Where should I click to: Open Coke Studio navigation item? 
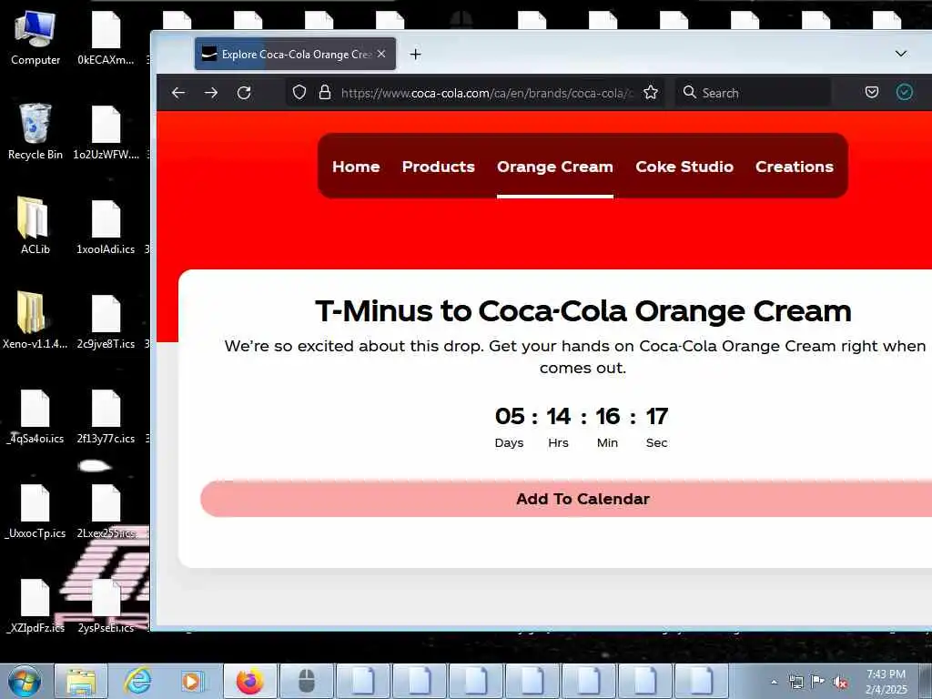coord(684,167)
